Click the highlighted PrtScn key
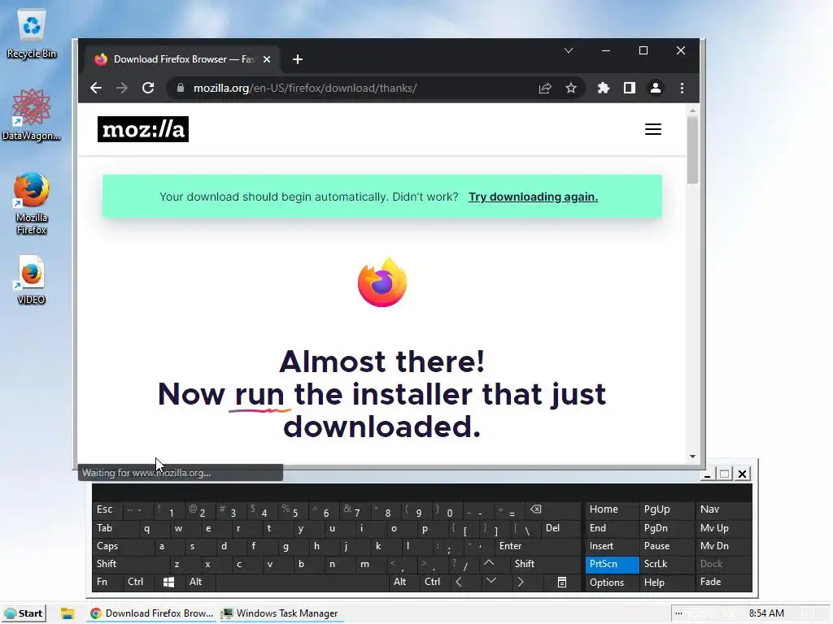Screen dimensions: 833x624 pos(612,564)
